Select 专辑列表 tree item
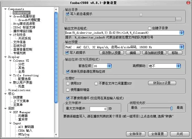Viewport: 192px width, 139px height. coord(20,53)
